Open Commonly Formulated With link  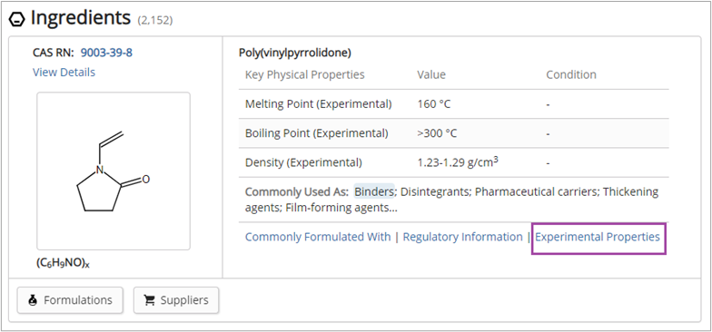(318, 237)
